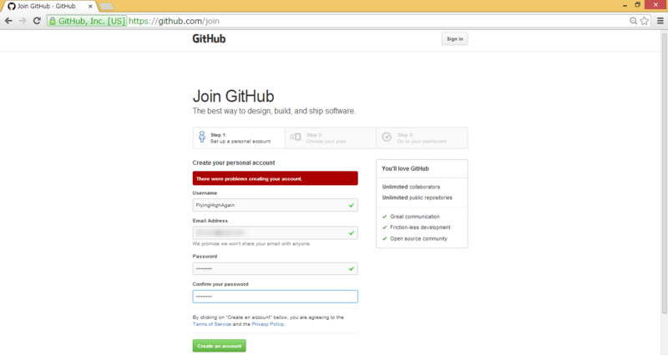This screenshot has height=355, width=668.
Task: Click the Step 2 plan icon
Action: (296, 137)
